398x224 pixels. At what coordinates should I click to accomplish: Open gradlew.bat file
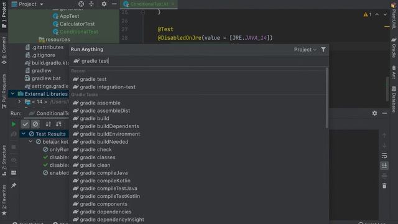click(43, 78)
